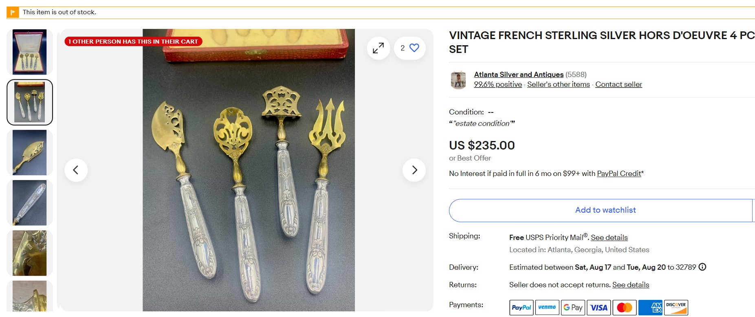The width and height of the screenshot is (755, 317).
Task: Open Atlanta Silver and Antiques seller page
Action: coord(518,75)
